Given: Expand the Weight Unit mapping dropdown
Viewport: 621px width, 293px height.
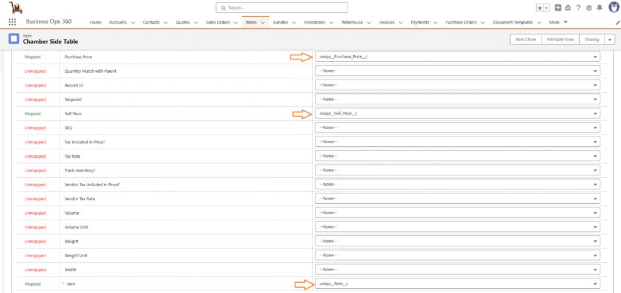Looking at the screenshot, I should point(457,255).
